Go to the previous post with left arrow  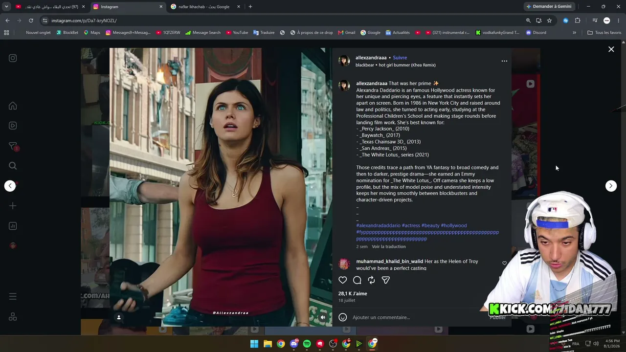(10, 186)
